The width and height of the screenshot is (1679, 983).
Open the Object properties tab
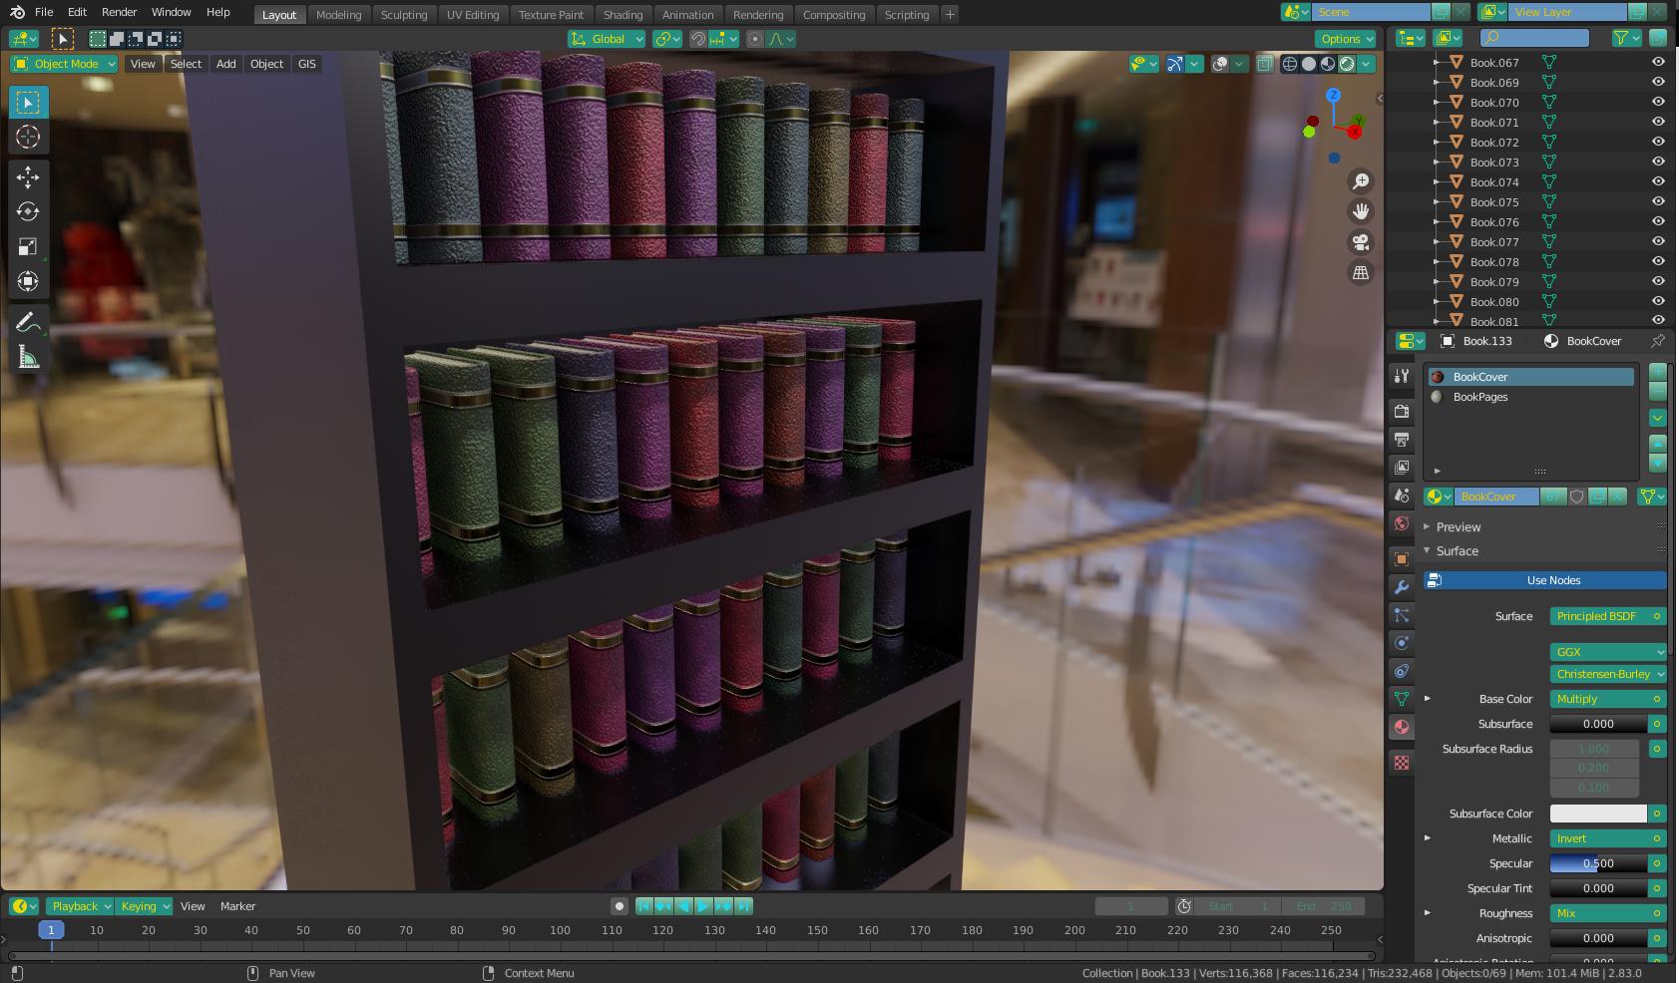point(1402,558)
